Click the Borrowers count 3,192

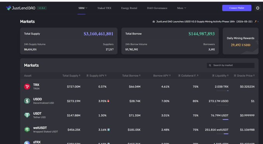click(x=211, y=49)
